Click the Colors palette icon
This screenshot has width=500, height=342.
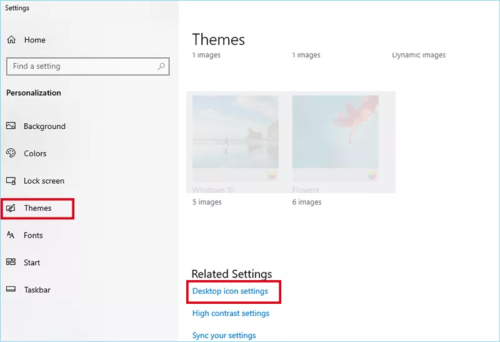(x=11, y=153)
